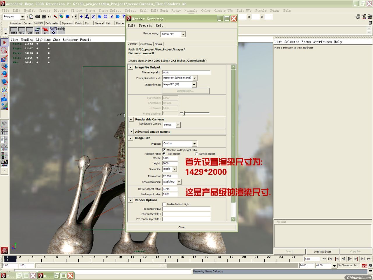Image resolution: width=373 pixels, height=280 pixels.
Task: Open the Presets menu in Render Settings
Action: pos(145,25)
